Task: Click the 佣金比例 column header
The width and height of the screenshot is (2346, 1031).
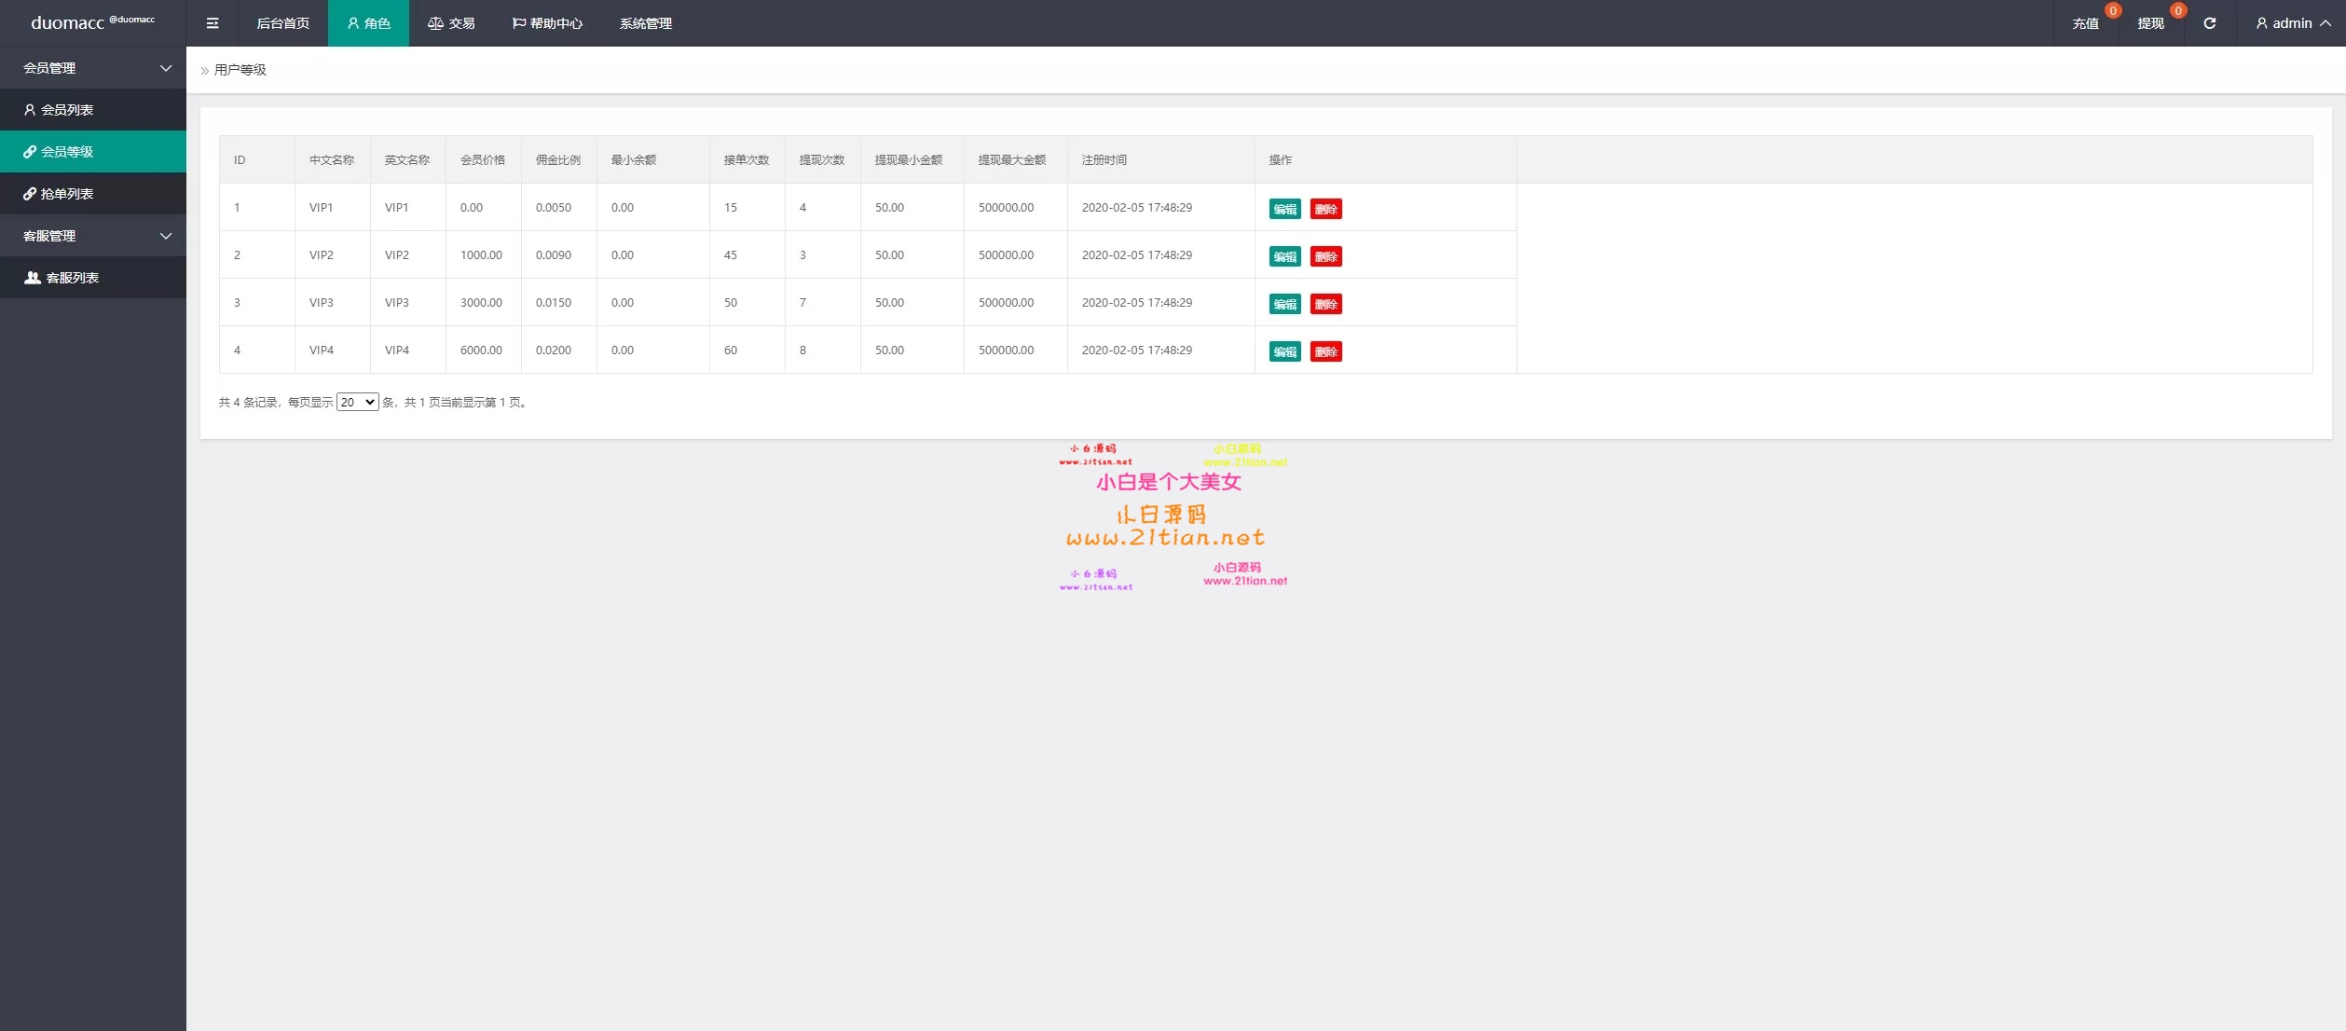Action: [x=558, y=160]
